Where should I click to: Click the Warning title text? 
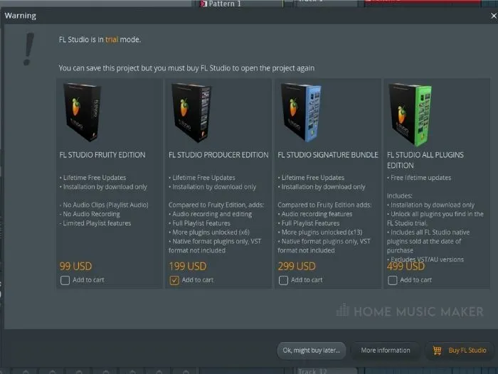pyautogui.click(x=21, y=16)
